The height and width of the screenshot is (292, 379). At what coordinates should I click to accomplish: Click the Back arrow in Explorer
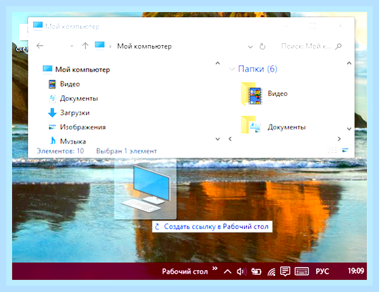point(40,46)
